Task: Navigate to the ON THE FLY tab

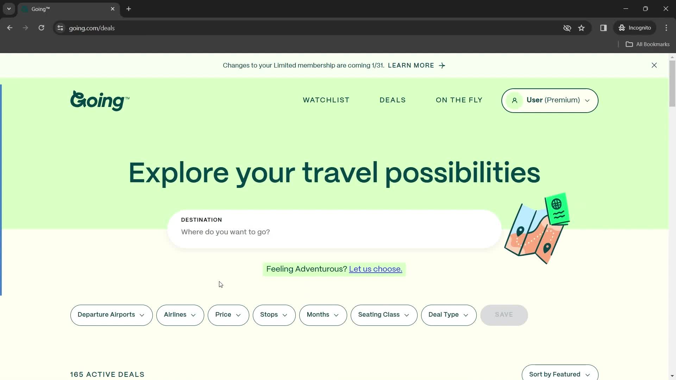Action: pyautogui.click(x=459, y=100)
